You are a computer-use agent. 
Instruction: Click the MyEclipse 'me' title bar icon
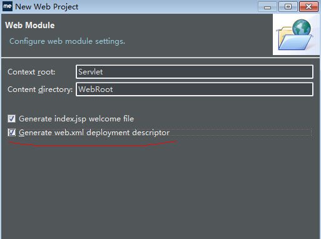tap(8, 6)
